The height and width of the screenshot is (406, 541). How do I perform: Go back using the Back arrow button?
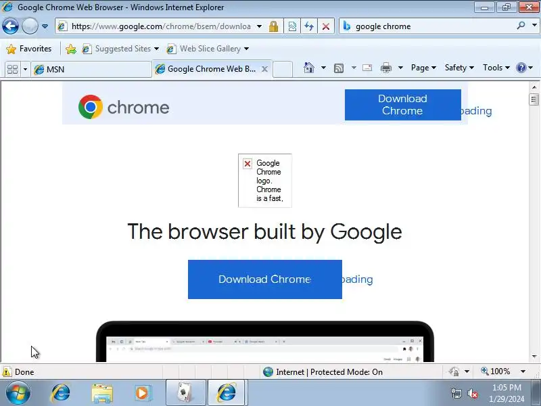point(10,26)
